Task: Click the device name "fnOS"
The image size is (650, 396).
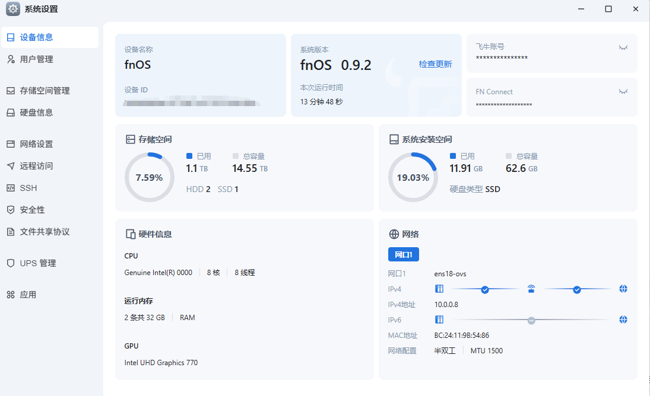Action: point(138,65)
